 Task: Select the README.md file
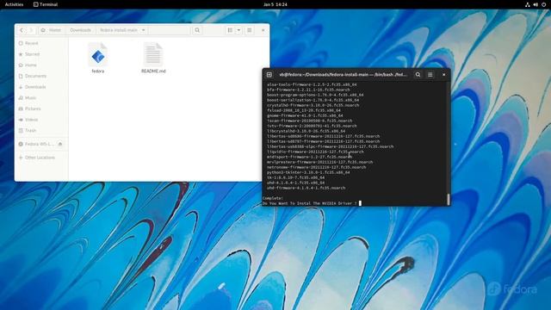pyautogui.click(x=153, y=59)
